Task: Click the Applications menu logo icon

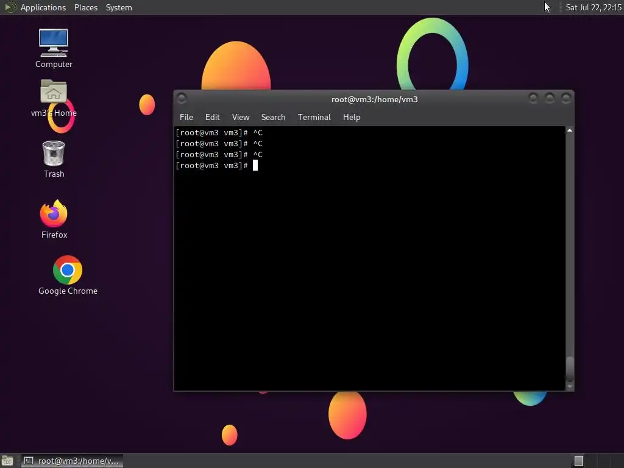Action: [10, 7]
